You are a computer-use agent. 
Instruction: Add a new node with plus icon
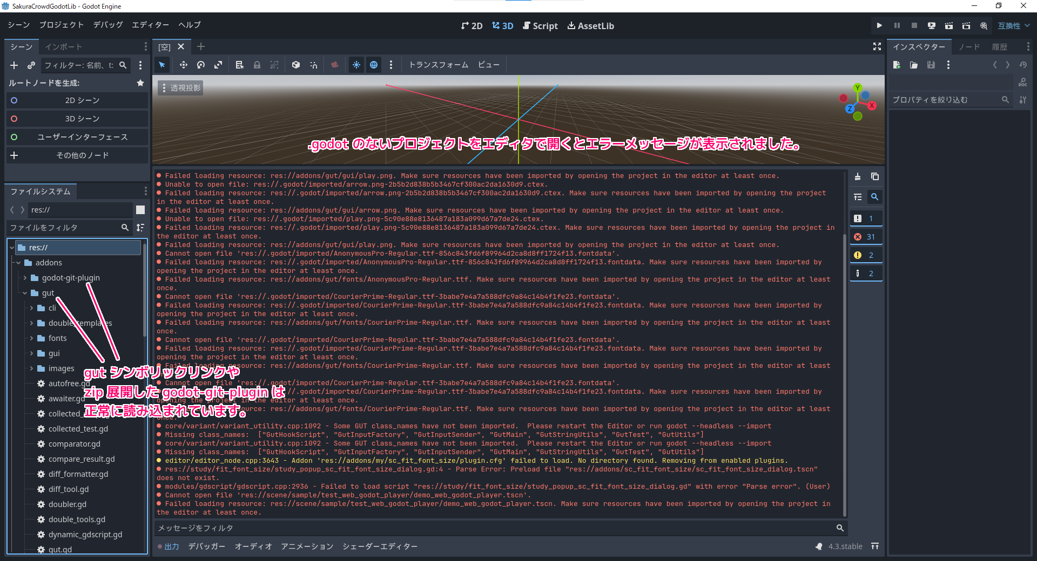pyautogui.click(x=14, y=65)
